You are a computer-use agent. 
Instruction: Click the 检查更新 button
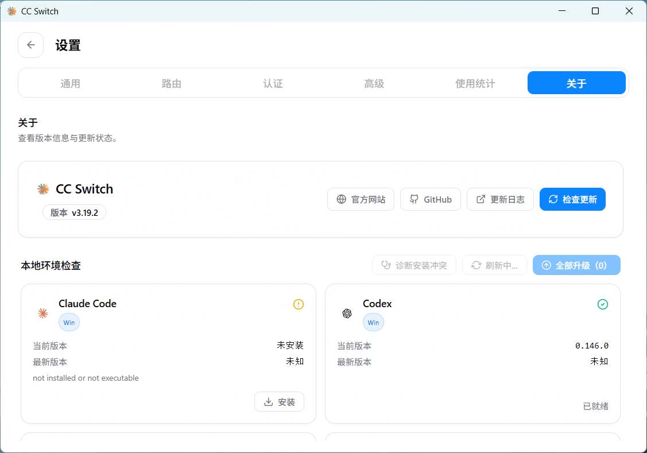click(x=572, y=199)
